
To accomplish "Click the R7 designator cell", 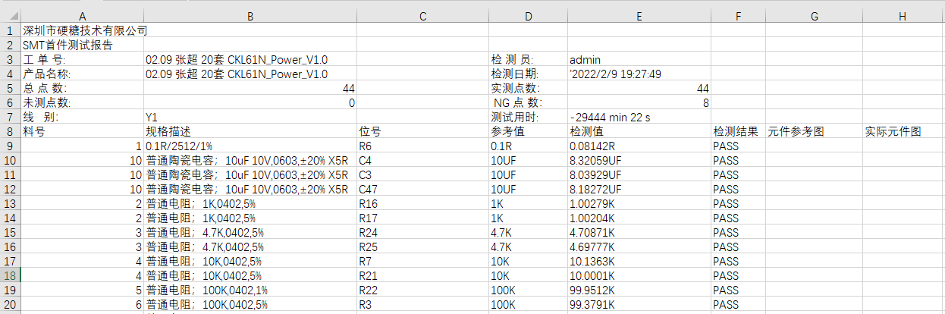I will click(x=422, y=261).
